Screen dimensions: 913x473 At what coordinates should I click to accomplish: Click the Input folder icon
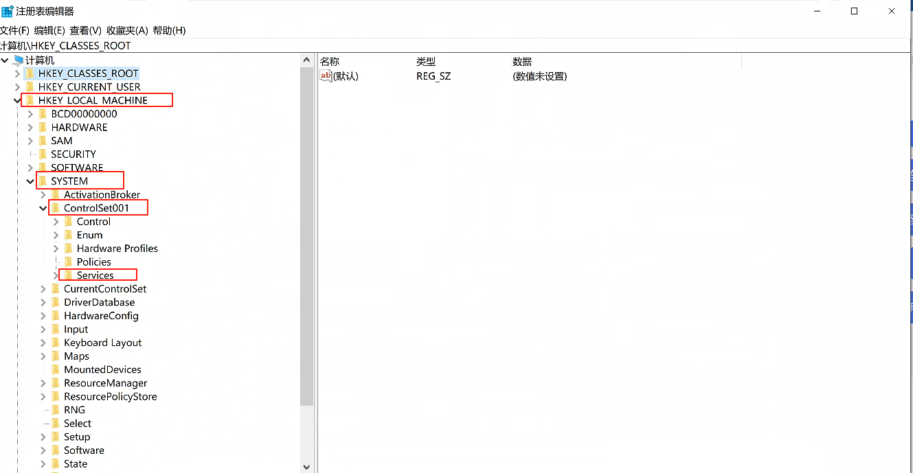click(56, 330)
